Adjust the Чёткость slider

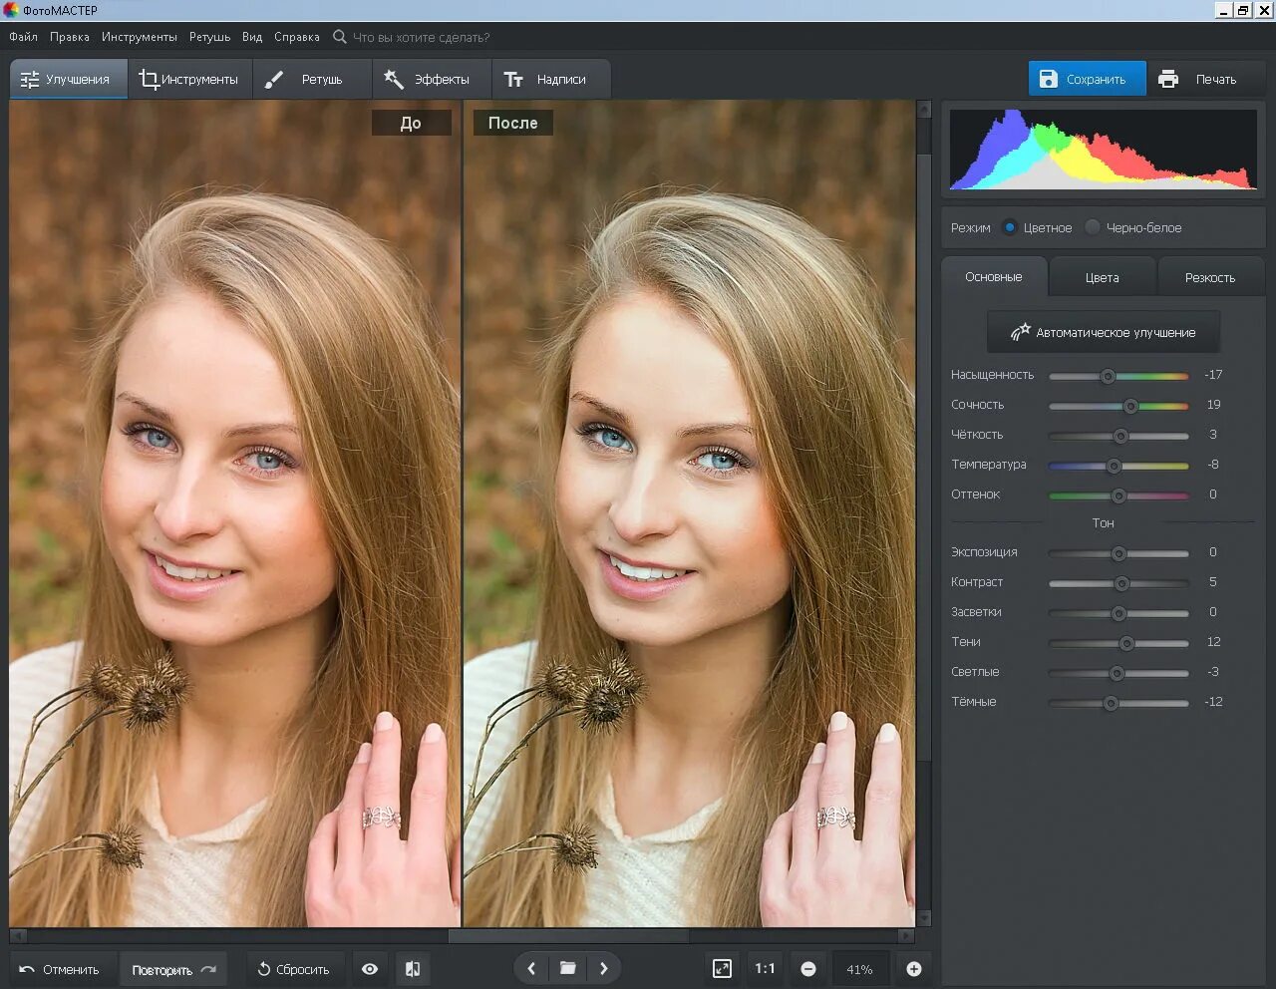[x=1120, y=436]
